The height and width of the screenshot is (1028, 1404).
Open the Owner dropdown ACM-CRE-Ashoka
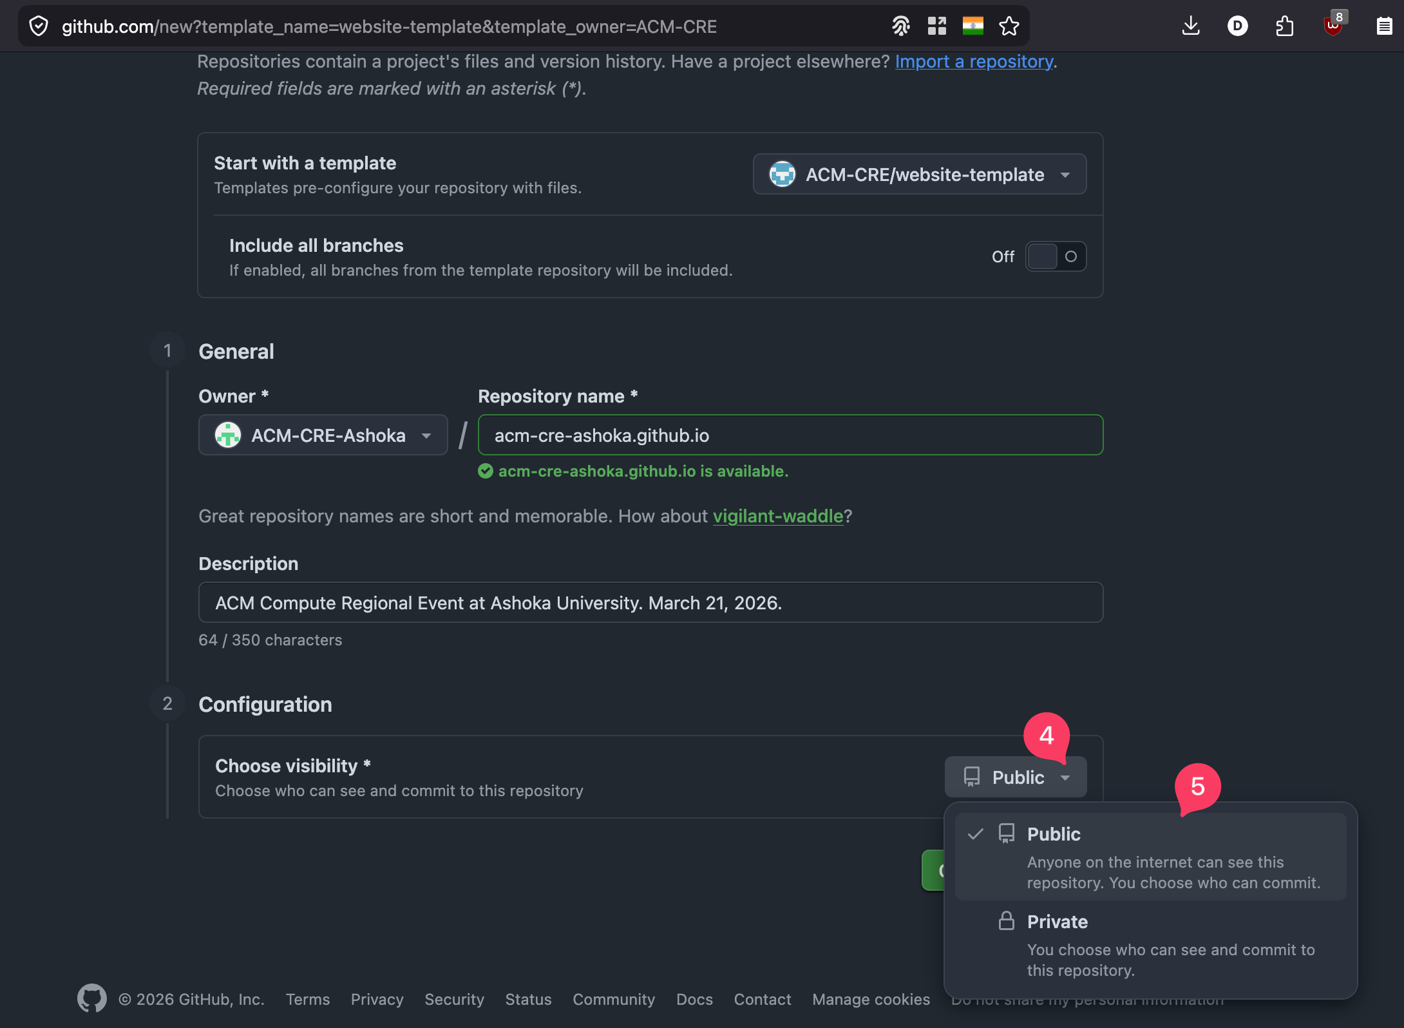click(x=323, y=435)
